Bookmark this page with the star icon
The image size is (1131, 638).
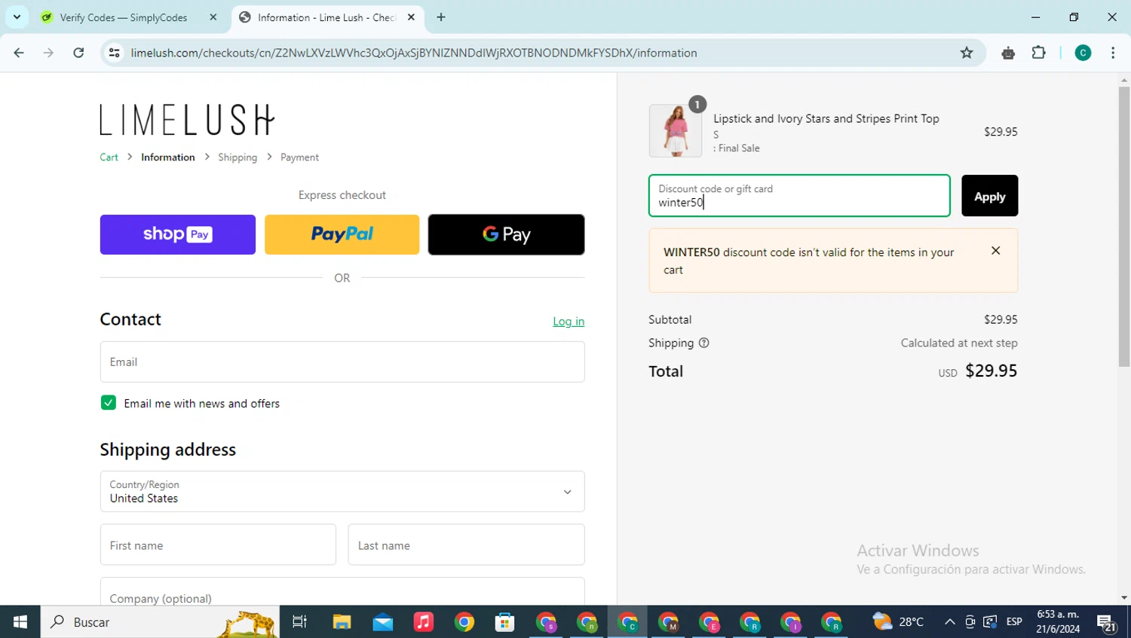(967, 53)
